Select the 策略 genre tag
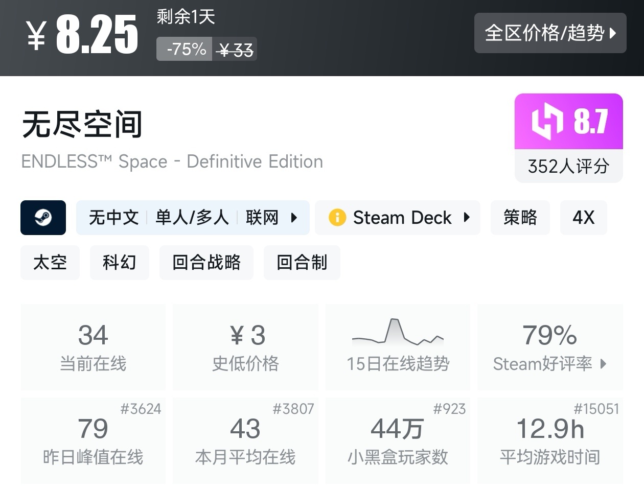644x489 pixels. 520,218
